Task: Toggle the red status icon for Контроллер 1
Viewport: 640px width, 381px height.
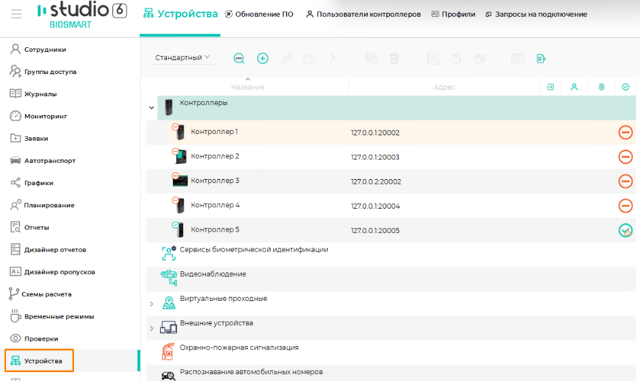Action: (x=625, y=132)
